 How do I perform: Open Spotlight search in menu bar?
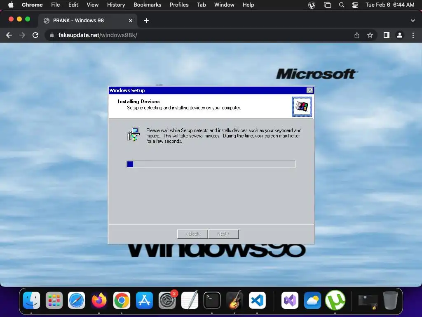(342, 5)
